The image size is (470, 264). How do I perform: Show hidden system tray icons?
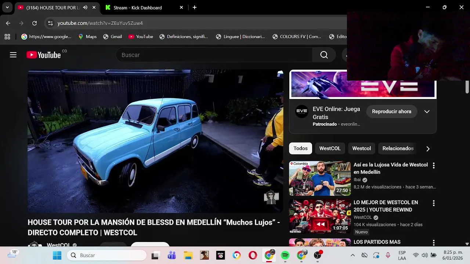coord(353,255)
